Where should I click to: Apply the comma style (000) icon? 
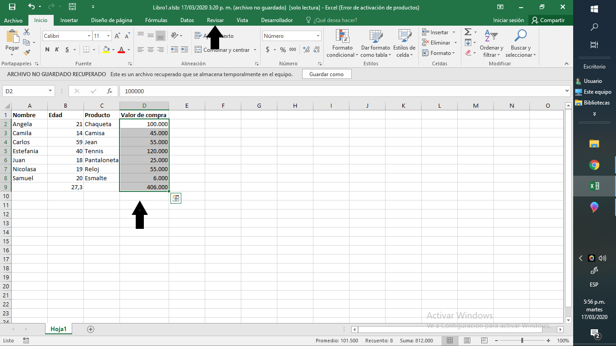point(294,50)
